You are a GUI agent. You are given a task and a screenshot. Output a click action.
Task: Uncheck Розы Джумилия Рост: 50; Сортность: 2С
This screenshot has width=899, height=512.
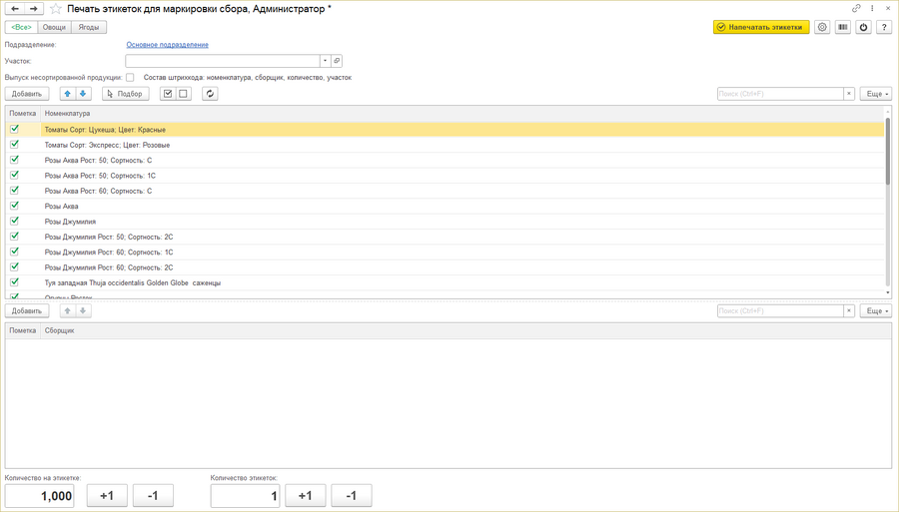tap(14, 236)
